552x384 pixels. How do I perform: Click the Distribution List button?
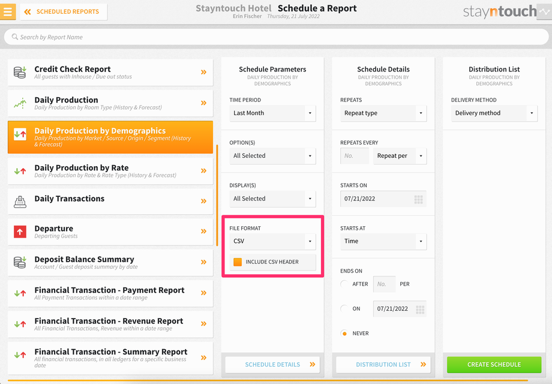click(383, 365)
